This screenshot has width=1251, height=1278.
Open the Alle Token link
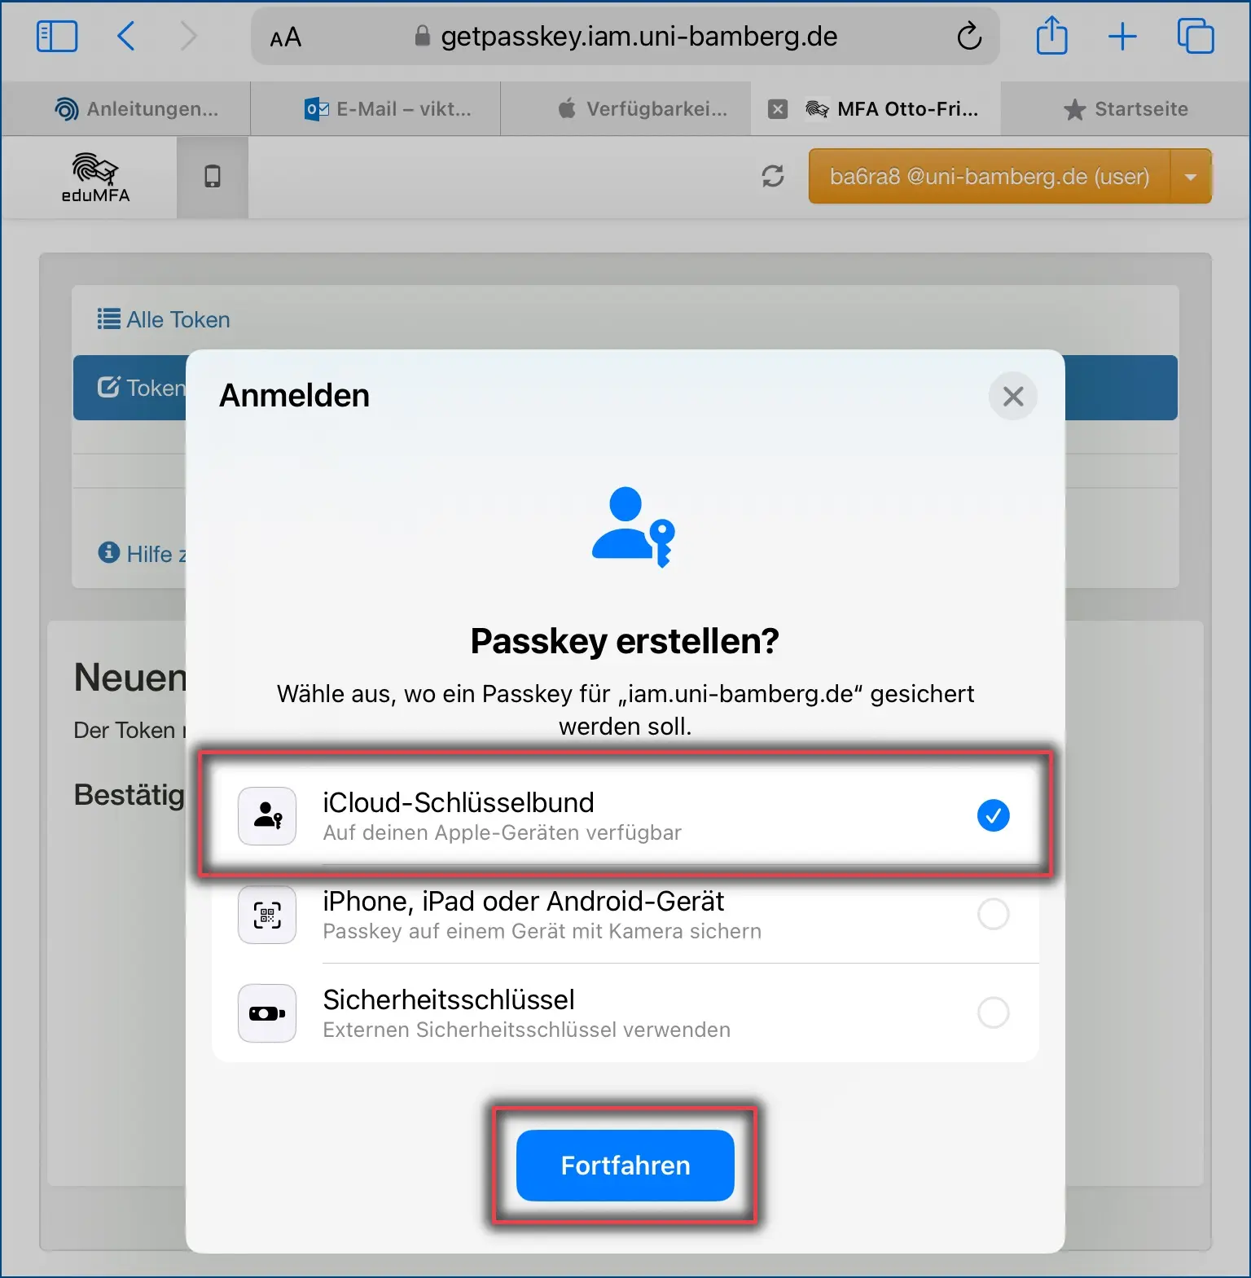(x=164, y=319)
